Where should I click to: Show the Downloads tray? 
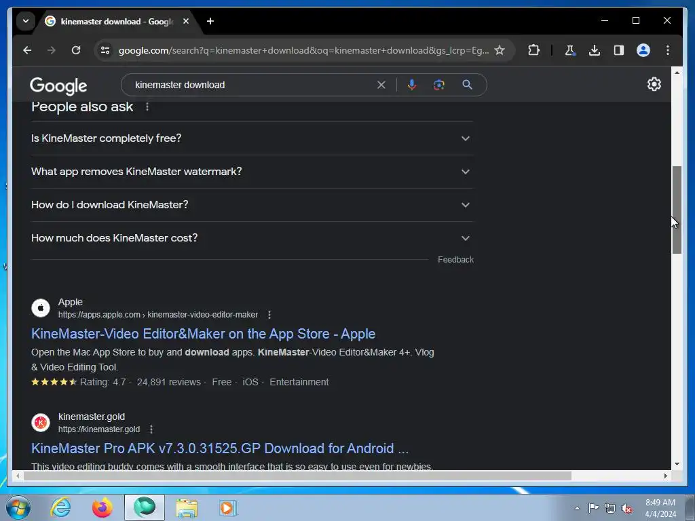coord(595,50)
